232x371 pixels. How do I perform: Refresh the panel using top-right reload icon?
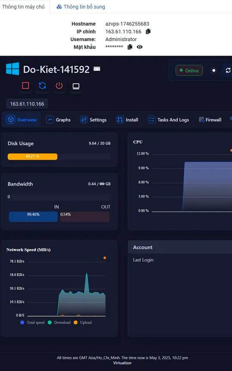tap(228, 71)
